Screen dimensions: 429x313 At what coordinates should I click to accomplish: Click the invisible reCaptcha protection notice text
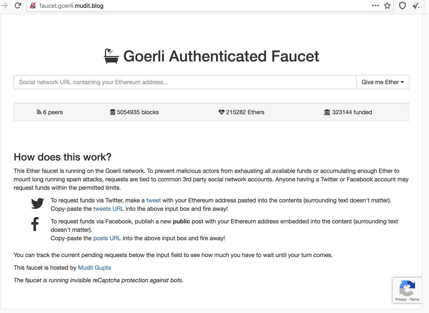[x=98, y=280]
